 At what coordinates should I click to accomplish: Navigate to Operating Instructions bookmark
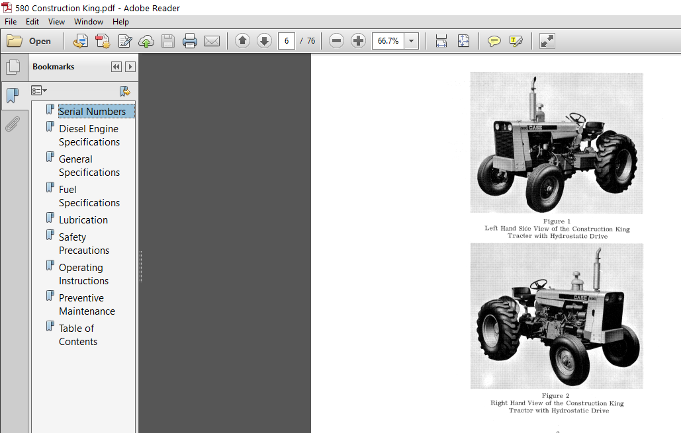tap(83, 274)
